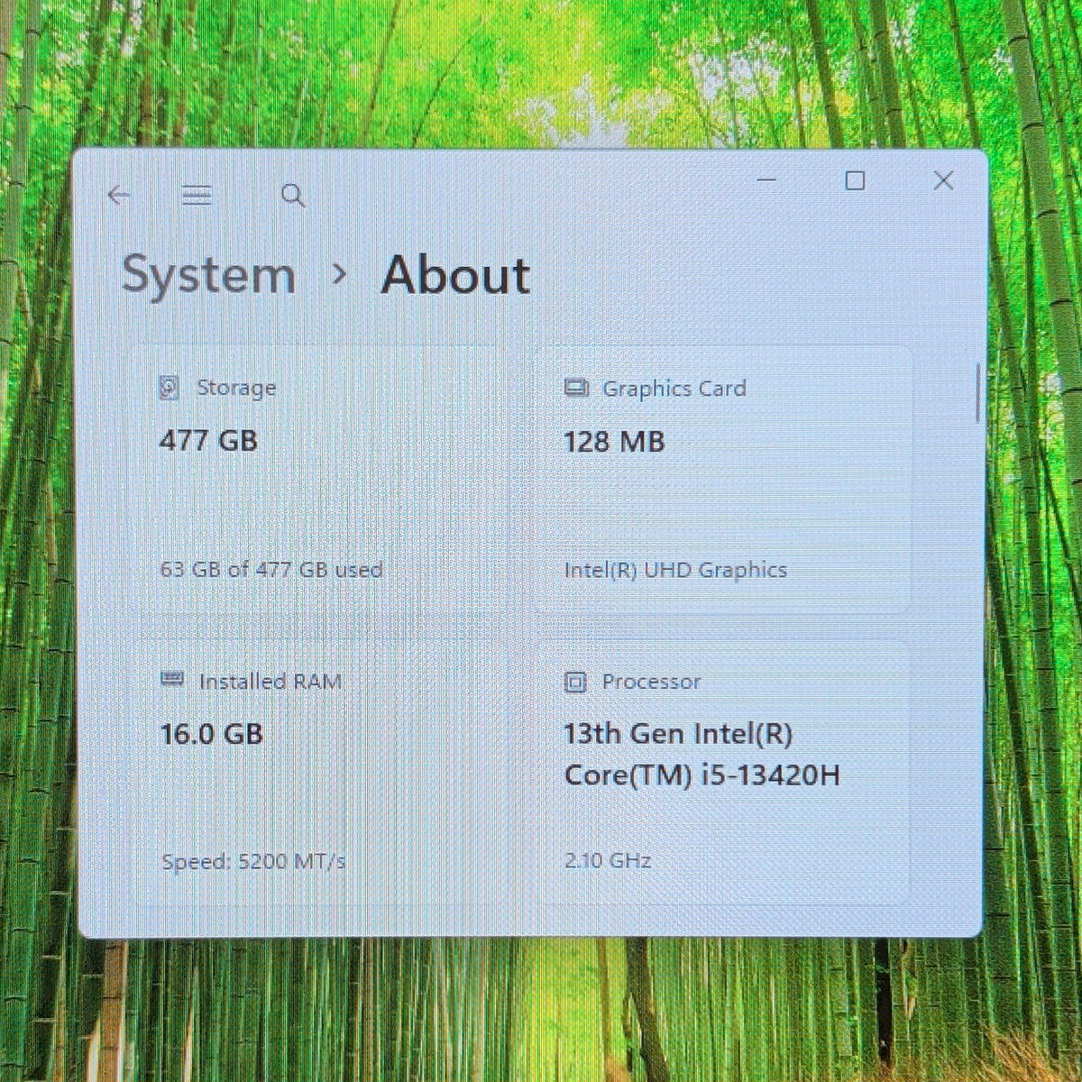Click the vertical scrollbar thumb
The image size is (1082, 1082).
tap(978, 393)
